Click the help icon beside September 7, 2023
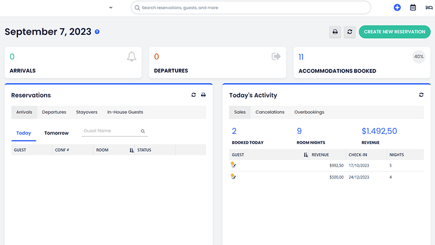The width and height of the screenshot is (435, 245). [x=97, y=32]
